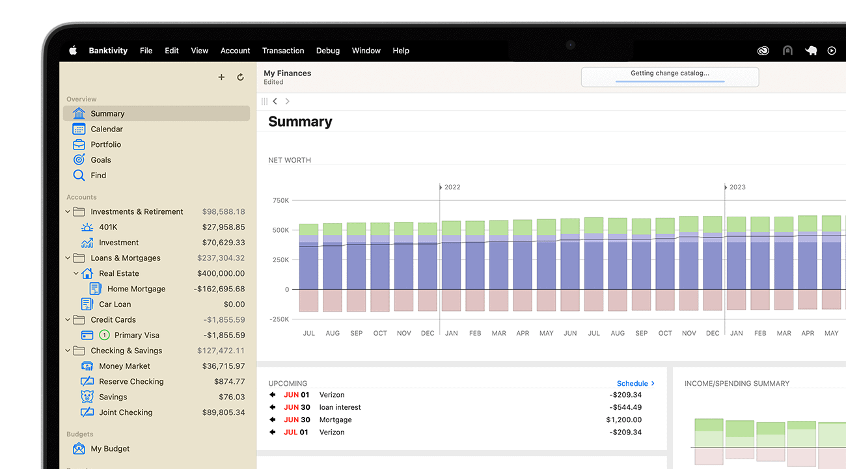The height and width of the screenshot is (469, 846).
Task: Click the Schedule link in Upcoming
Action: (x=635, y=384)
